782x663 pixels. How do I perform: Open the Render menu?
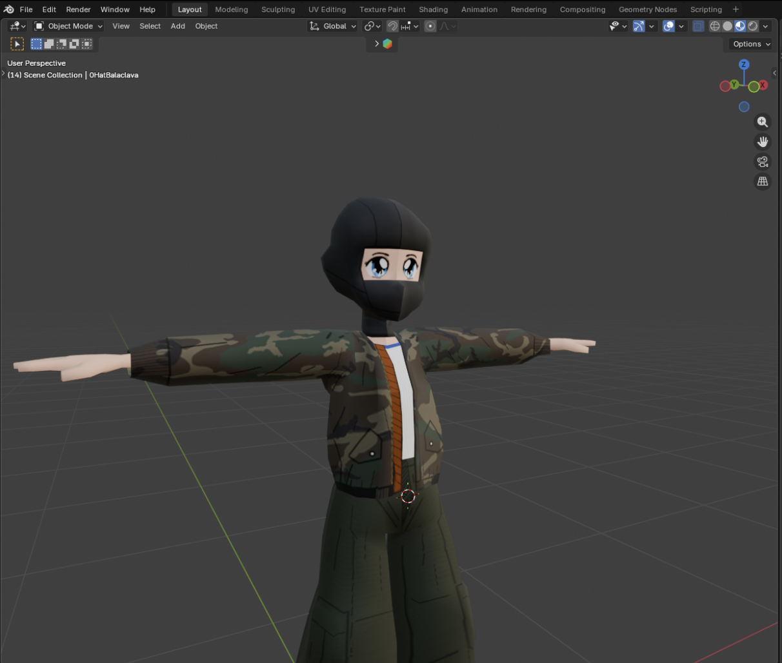click(78, 9)
